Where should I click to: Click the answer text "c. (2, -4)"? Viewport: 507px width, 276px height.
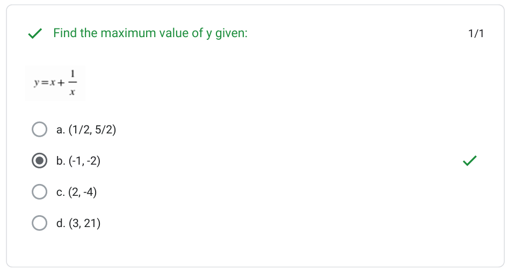76,192
